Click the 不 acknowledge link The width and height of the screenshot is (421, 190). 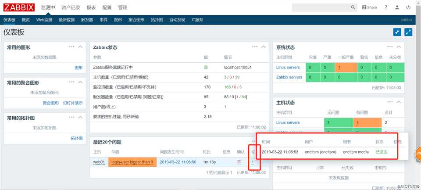(239, 162)
